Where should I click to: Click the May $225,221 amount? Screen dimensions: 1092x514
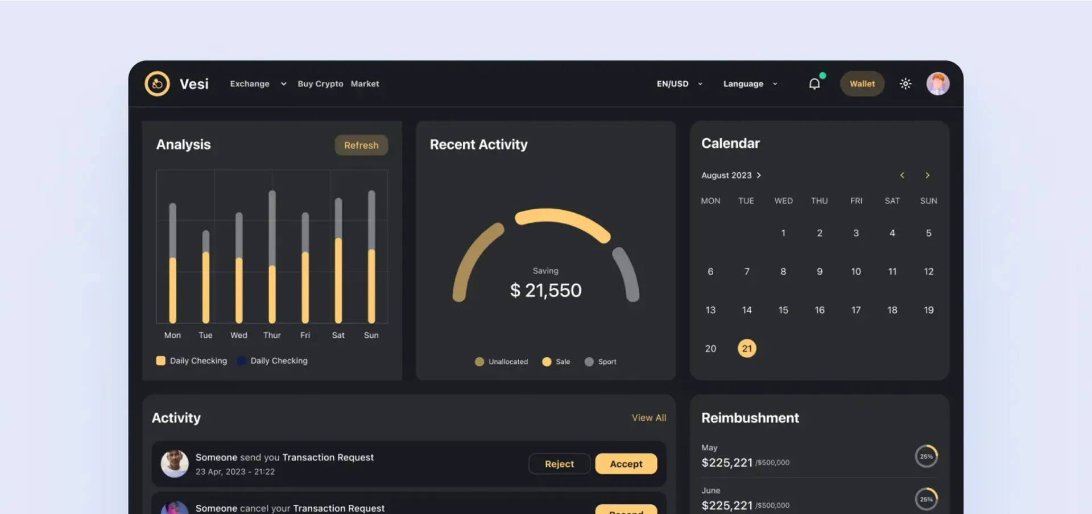(727, 463)
